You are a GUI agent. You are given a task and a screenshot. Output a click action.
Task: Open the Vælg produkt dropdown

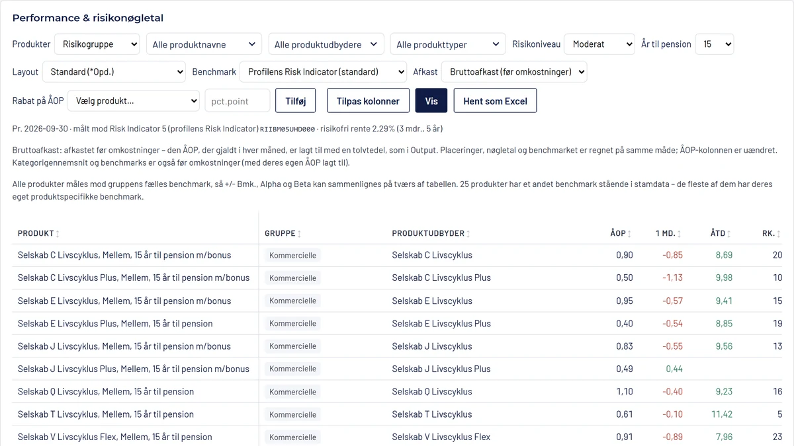pos(133,101)
